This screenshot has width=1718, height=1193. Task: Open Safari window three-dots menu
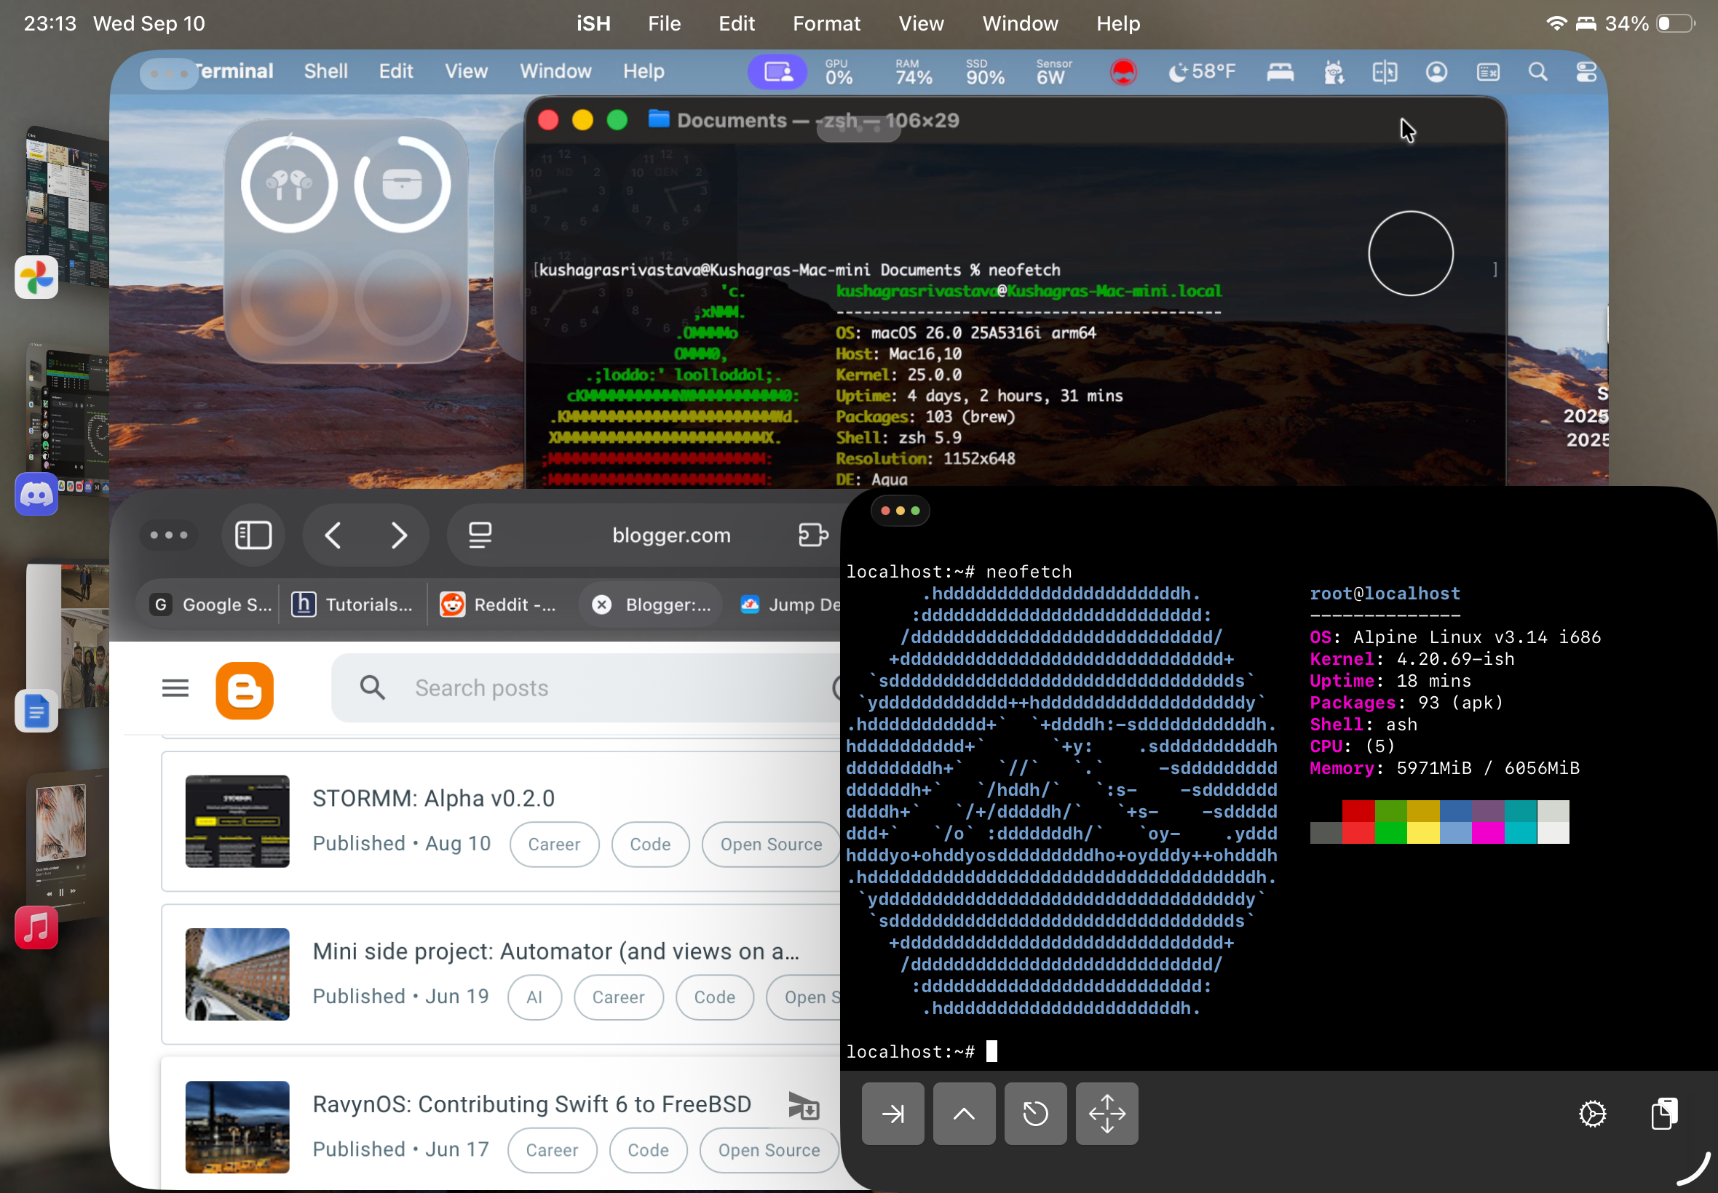coord(168,535)
